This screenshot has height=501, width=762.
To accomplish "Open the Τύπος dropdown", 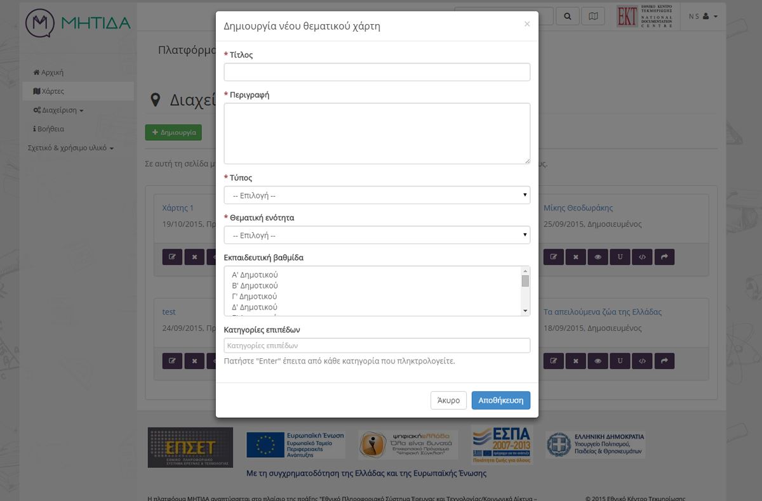I will pos(377,195).
